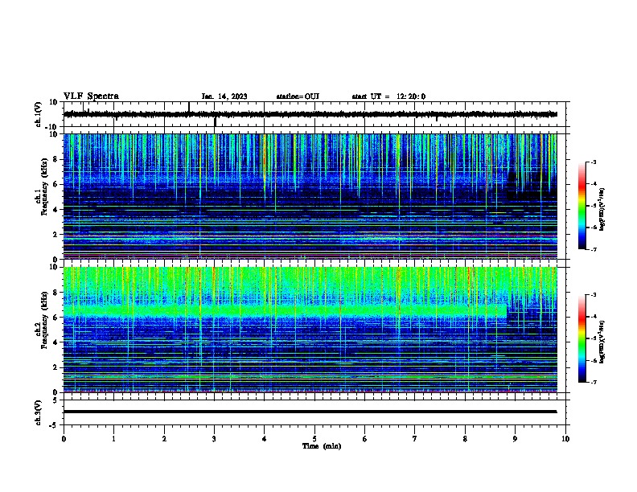Click the ch.2 colorbar log(PSD) units label
This screenshot has width=637, height=492.
pyautogui.click(x=602, y=342)
